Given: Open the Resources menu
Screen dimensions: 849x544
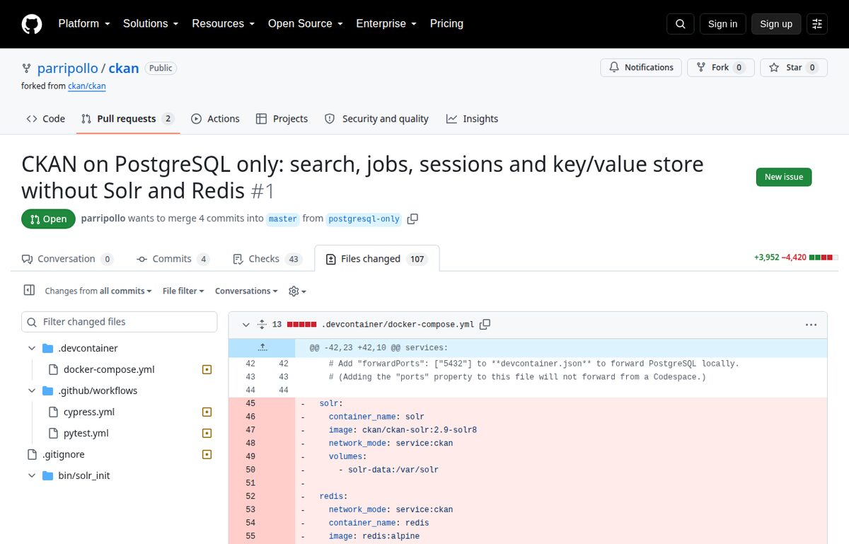Looking at the screenshot, I should click(223, 23).
